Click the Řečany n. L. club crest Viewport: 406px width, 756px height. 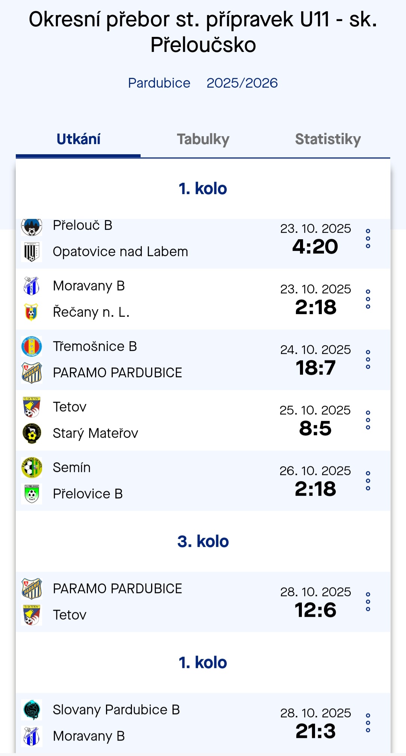click(x=32, y=312)
